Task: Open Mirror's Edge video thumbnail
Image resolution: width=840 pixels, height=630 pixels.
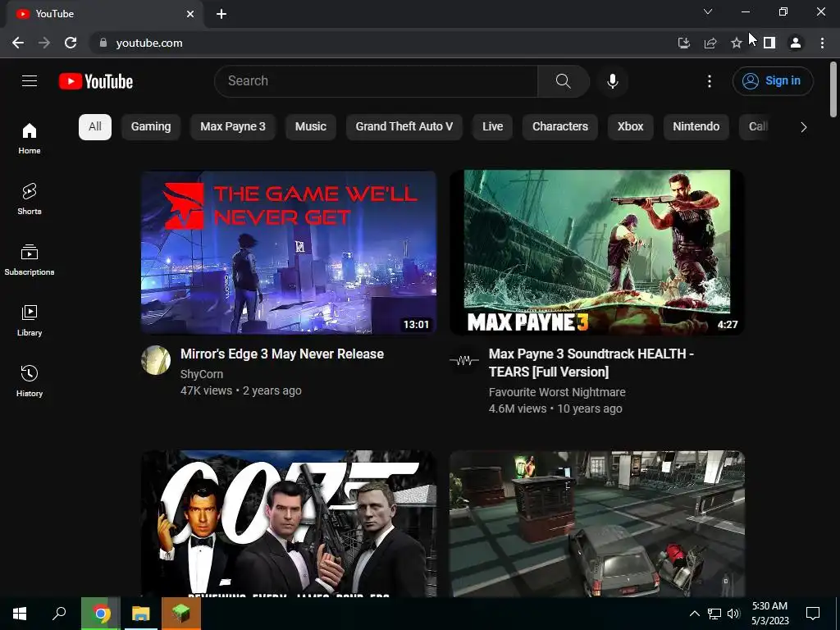Action: pos(289,253)
